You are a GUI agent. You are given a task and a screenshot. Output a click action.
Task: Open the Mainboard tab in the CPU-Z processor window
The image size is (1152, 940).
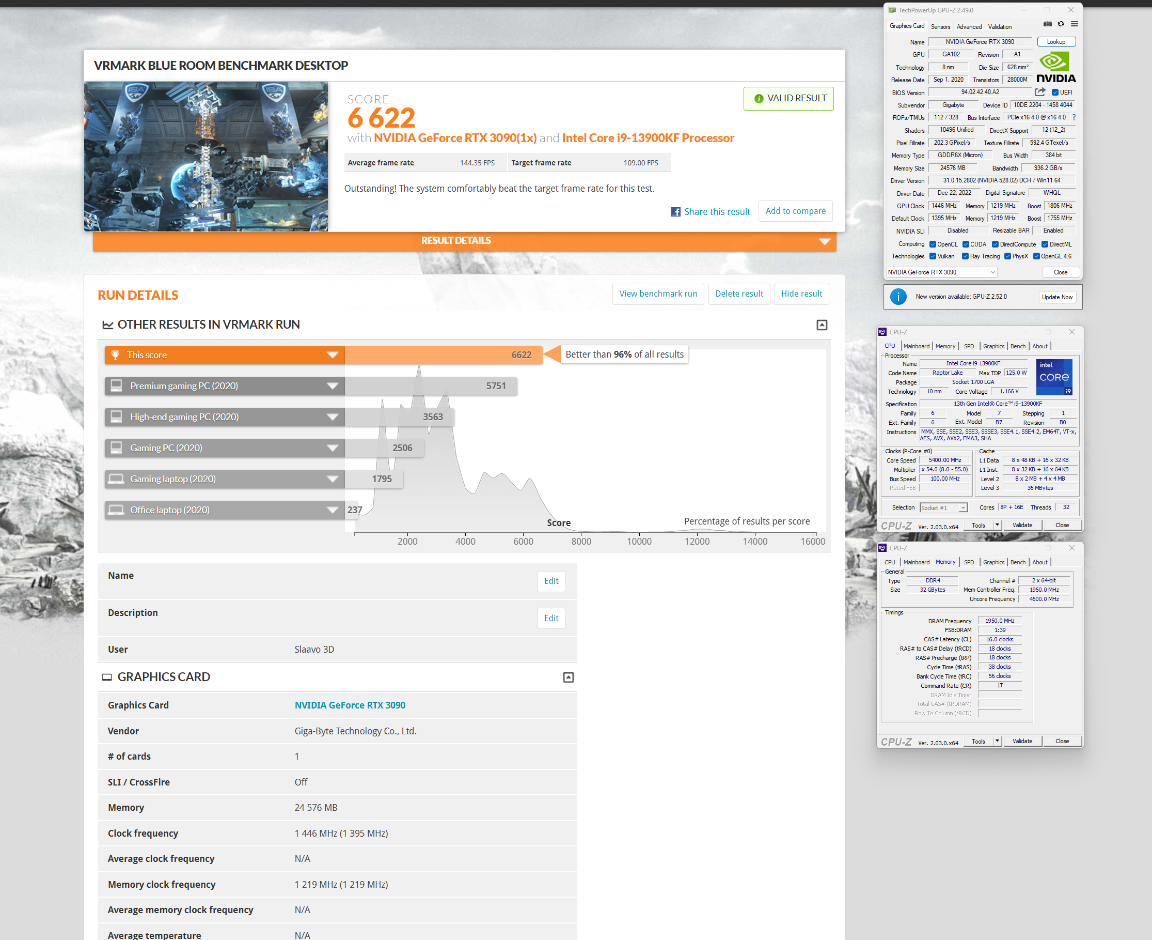917,346
